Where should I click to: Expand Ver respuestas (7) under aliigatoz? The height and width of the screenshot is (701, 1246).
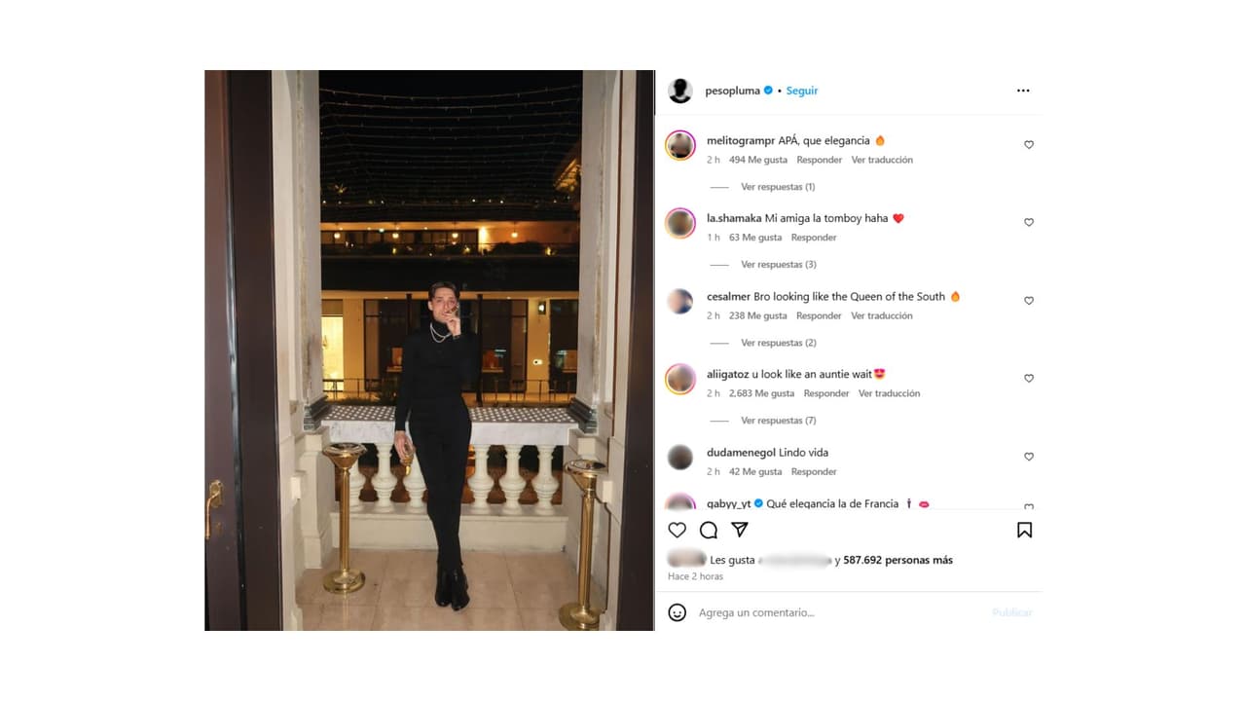[778, 421]
